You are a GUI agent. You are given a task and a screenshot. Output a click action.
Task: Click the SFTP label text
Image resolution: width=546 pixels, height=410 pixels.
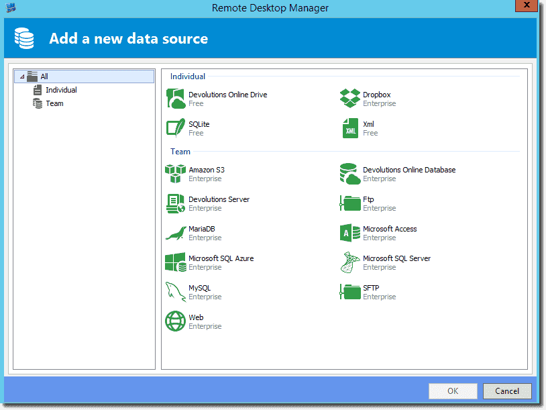click(371, 288)
